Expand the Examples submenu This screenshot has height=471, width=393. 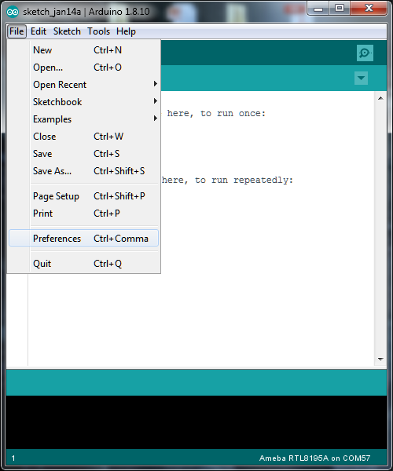click(x=83, y=119)
